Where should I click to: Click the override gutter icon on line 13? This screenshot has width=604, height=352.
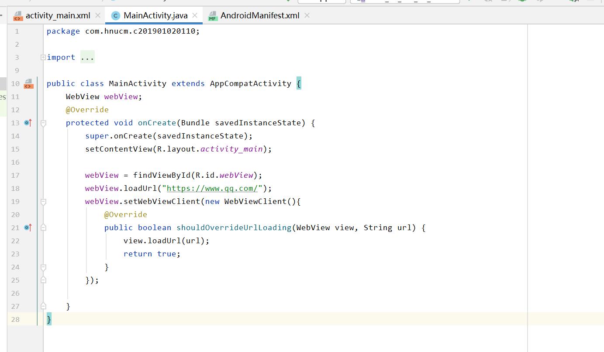click(28, 123)
